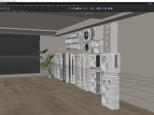154x115 pixels.
Task: Click the Viewport Solo Single icon
Action: (x=73, y=9)
